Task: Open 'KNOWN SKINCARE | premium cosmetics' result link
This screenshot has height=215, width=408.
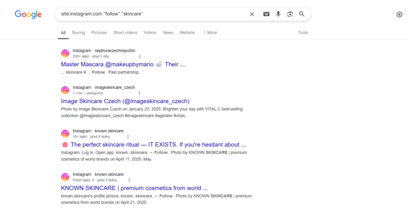Action: click(134, 188)
